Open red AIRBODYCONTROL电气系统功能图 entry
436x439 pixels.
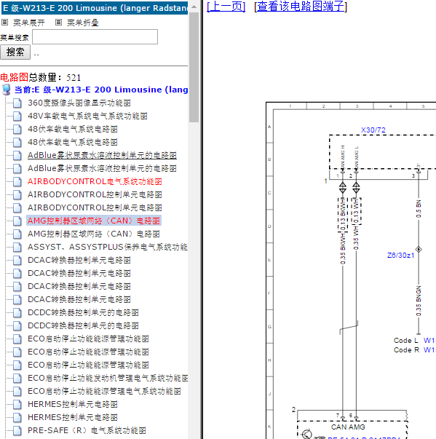tap(95, 182)
